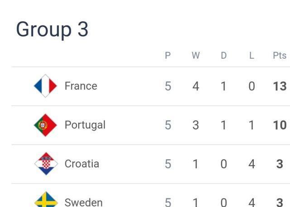Select the Sweden team name
This screenshot has width=290, height=207.
83,202
